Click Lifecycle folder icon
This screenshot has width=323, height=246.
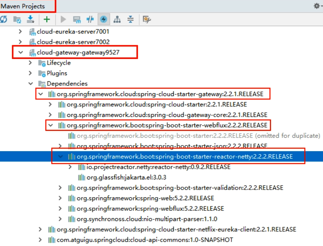pyautogui.click(x=42, y=63)
